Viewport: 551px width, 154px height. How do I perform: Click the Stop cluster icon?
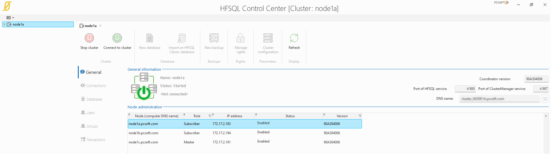(89, 38)
